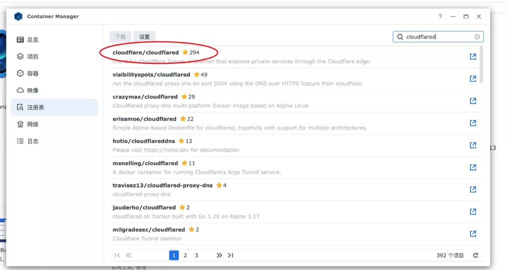
Task: Click the registry search input field
Action: (438, 37)
